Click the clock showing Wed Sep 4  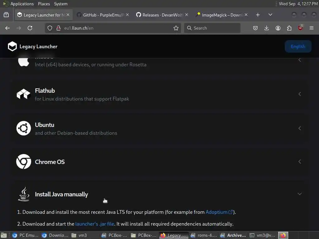(x=298, y=4)
